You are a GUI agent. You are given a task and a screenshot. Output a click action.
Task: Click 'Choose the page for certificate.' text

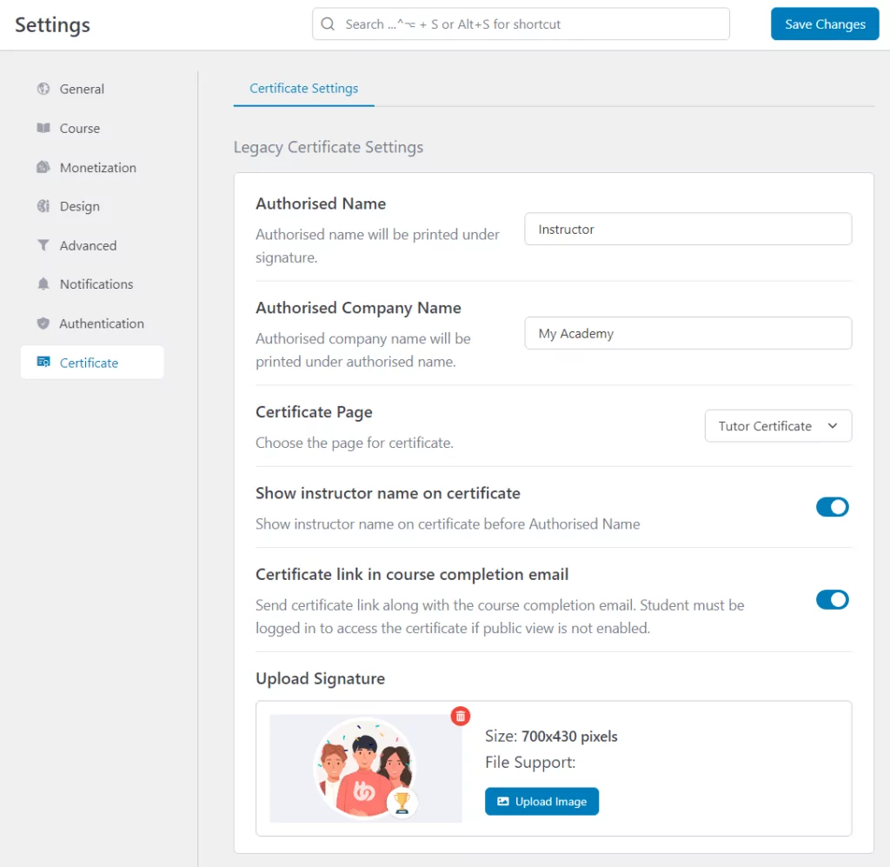pyautogui.click(x=355, y=443)
